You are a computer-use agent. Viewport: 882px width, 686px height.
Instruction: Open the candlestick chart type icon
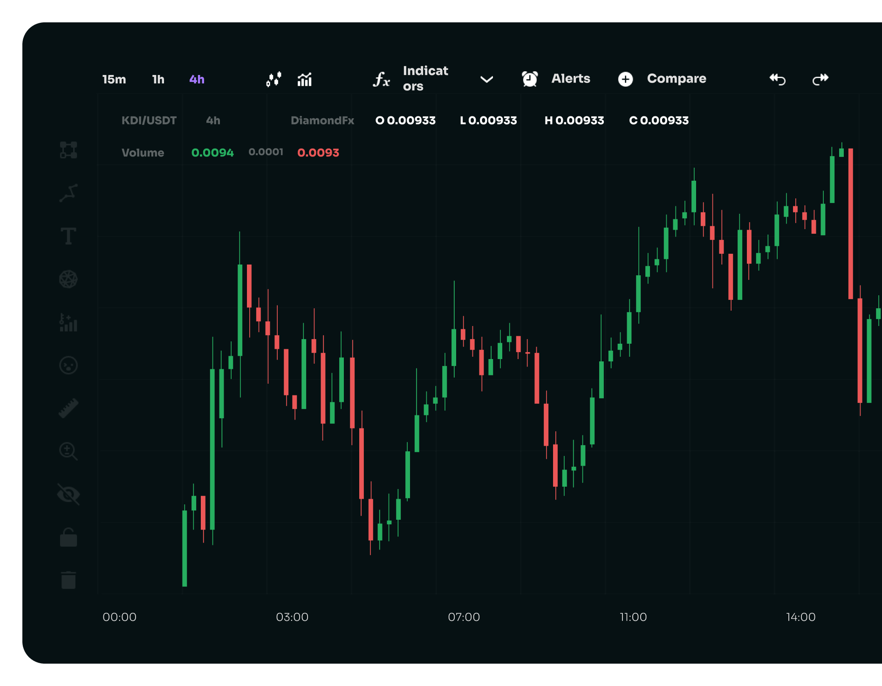(273, 79)
